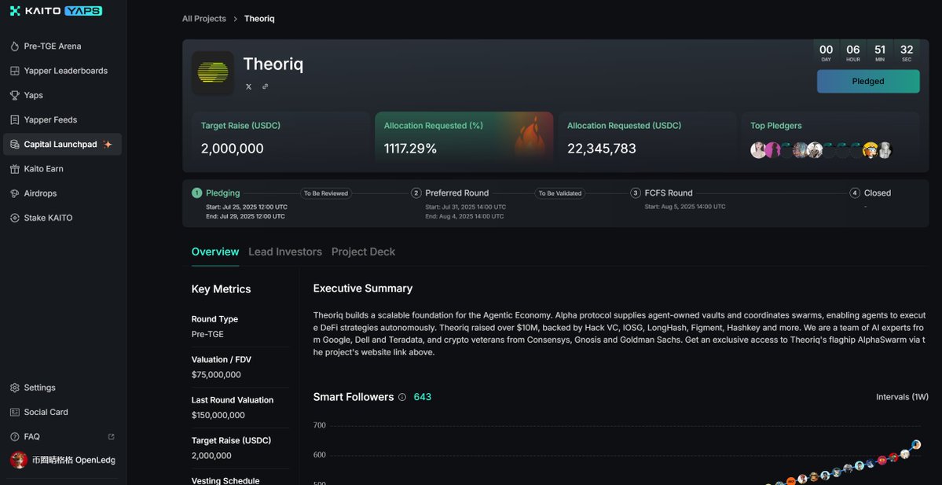
Task: Click the Smart Followers count 643
Action: coord(423,397)
